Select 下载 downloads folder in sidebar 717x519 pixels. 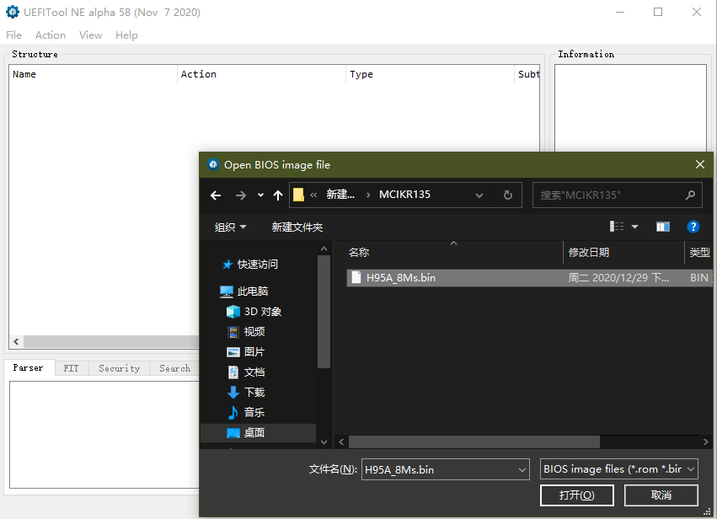(254, 393)
